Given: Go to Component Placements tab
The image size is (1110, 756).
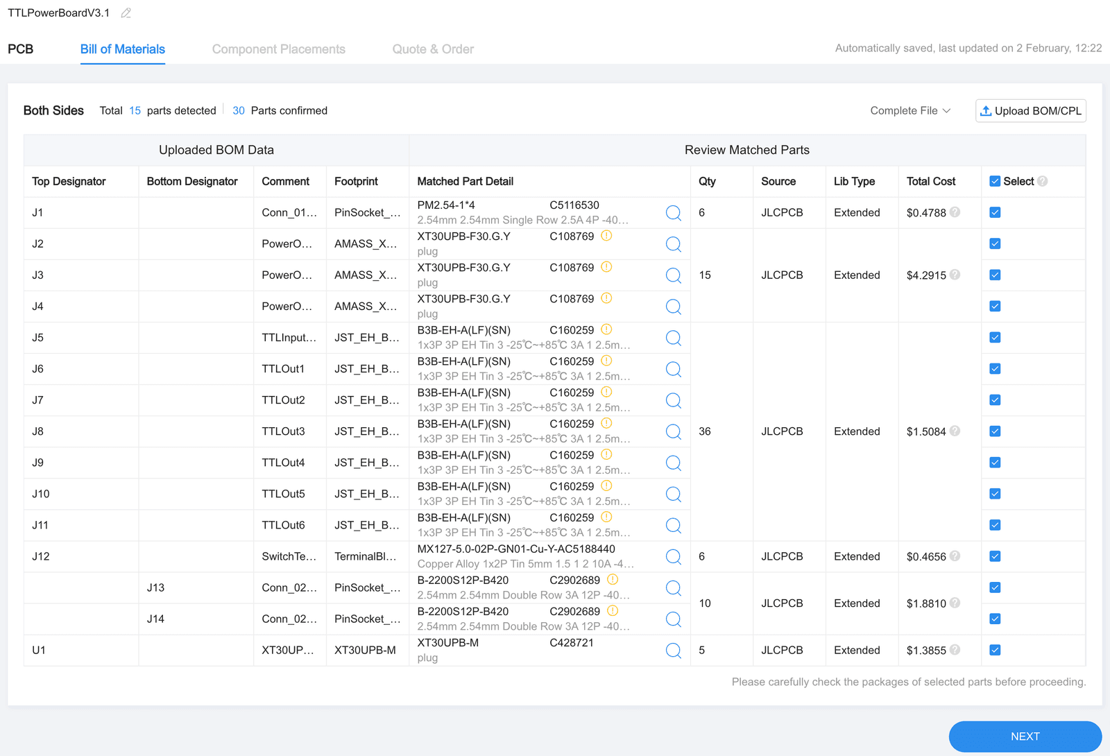Looking at the screenshot, I should click(279, 49).
